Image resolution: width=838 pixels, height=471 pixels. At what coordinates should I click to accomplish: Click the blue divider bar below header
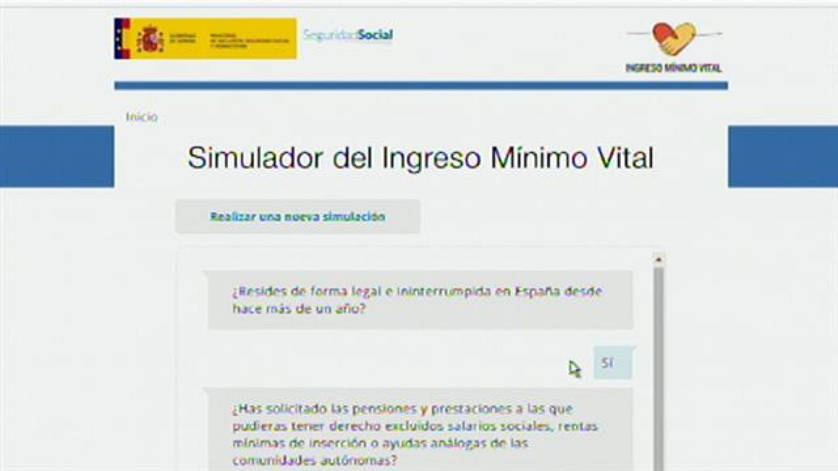point(421,86)
